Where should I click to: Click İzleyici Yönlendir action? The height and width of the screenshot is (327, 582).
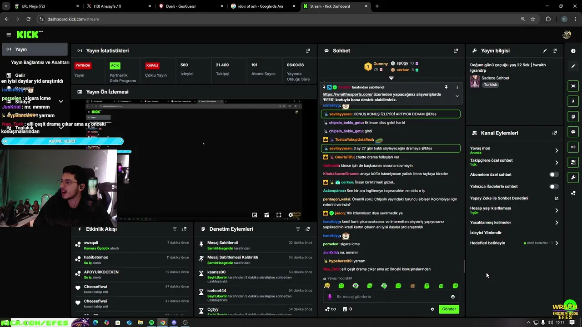pyautogui.click(x=486, y=233)
